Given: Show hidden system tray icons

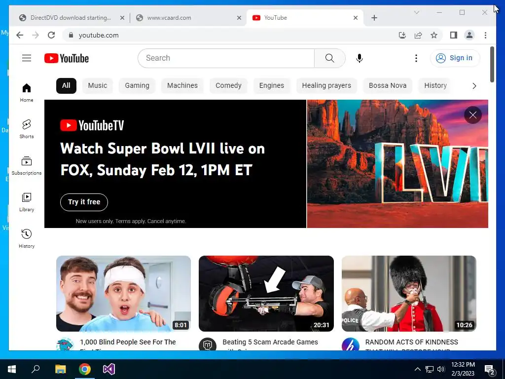Looking at the screenshot, I should pyautogui.click(x=417, y=369).
